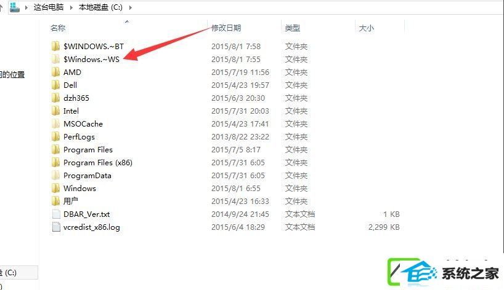Sort by 名称 column header

click(x=58, y=28)
